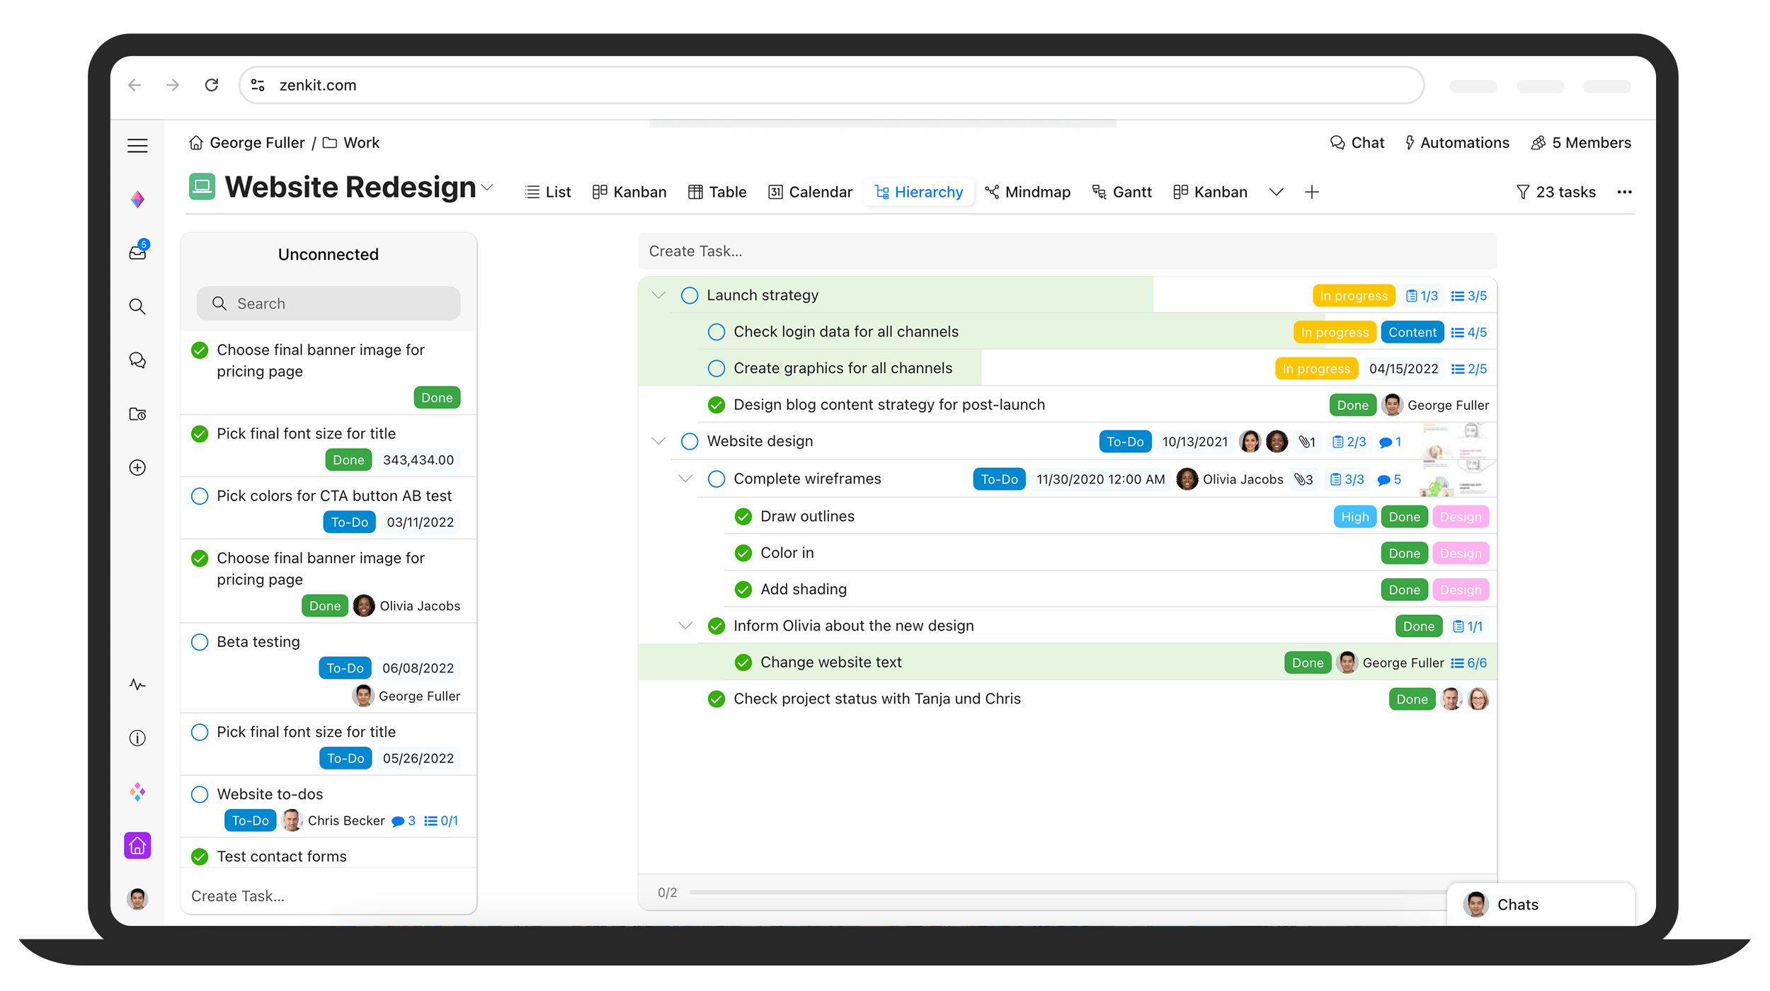This screenshot has width=1770, height=991.
Task: Uncheck the Draw outlines completed task
Action: point(743,517)
